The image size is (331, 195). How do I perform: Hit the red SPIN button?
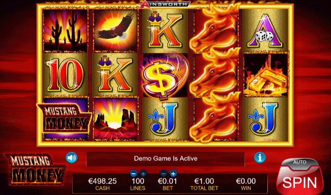coord(300,181)
